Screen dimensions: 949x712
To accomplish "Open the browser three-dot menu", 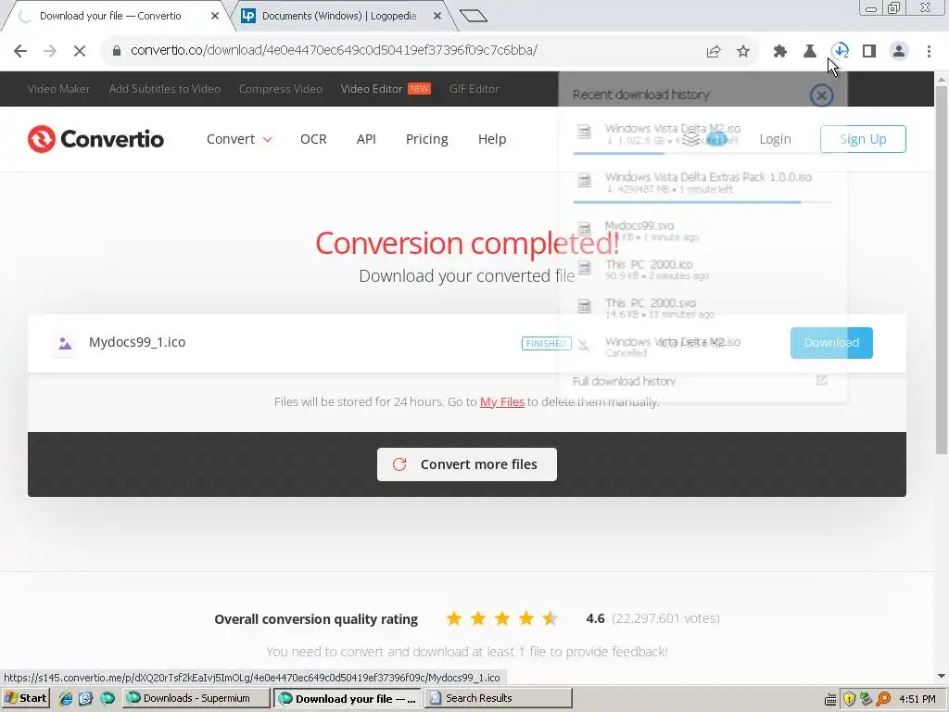I will [929, 52].
